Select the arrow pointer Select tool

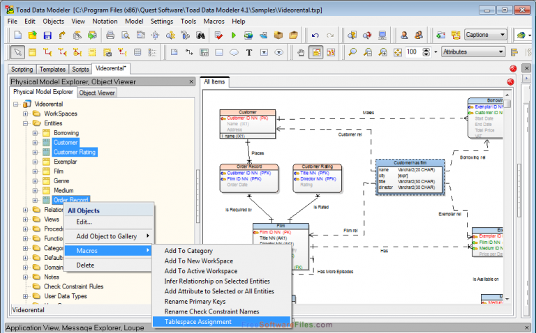(17, 52)
